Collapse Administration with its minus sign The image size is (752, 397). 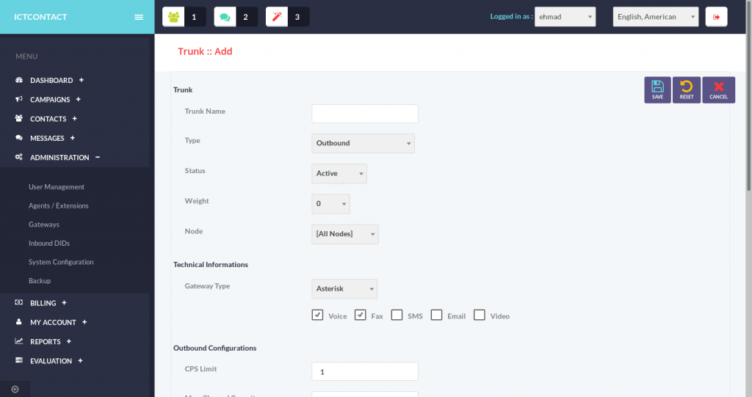pyautogui.click(x=98, y=157)
